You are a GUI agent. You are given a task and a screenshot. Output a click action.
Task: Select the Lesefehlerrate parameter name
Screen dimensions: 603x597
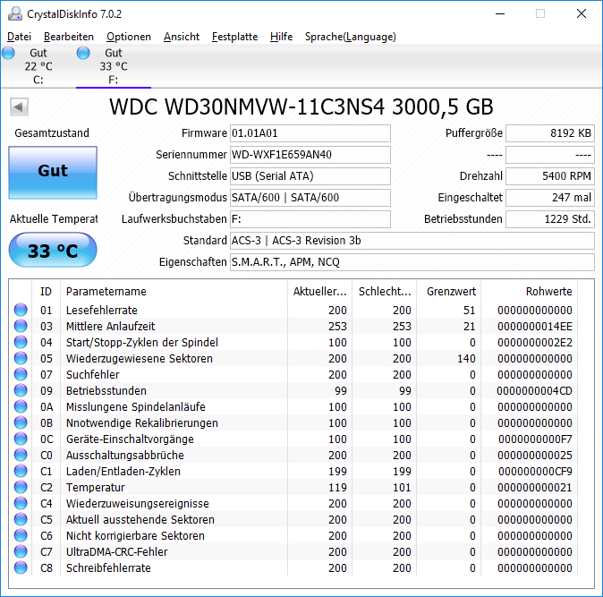[x=101, y=310]
